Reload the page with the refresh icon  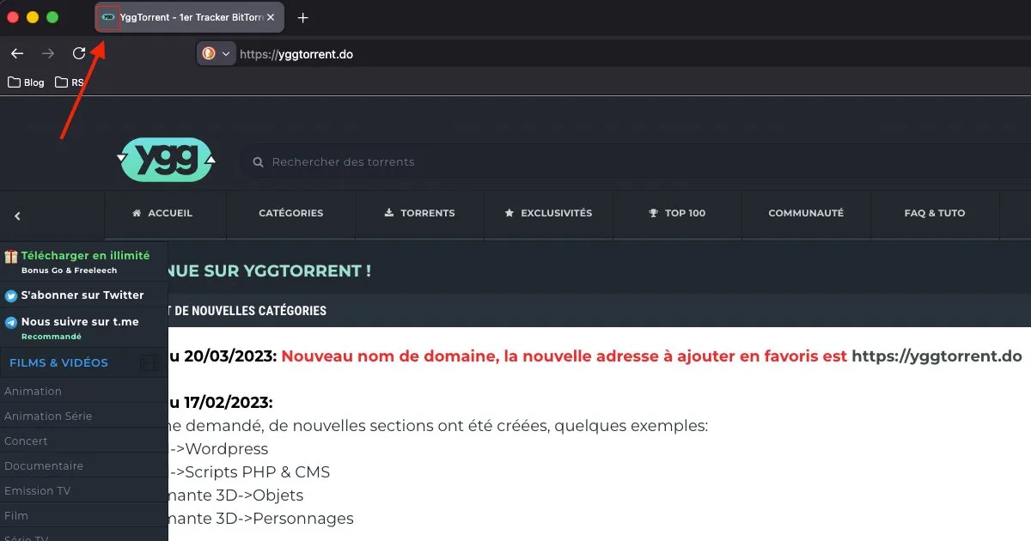tap(79, 53)
